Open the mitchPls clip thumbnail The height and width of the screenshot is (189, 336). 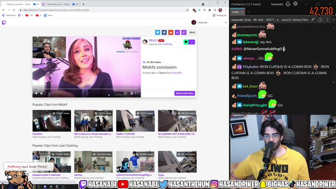coord(51,121)
